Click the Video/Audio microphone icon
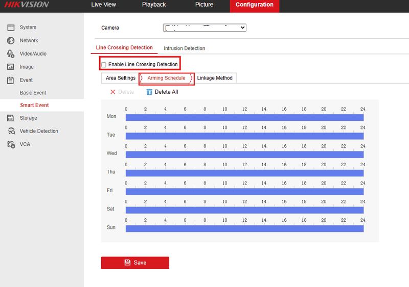This screenshot has height=287, width=409. pyautogui.click(x=11, y=54)
